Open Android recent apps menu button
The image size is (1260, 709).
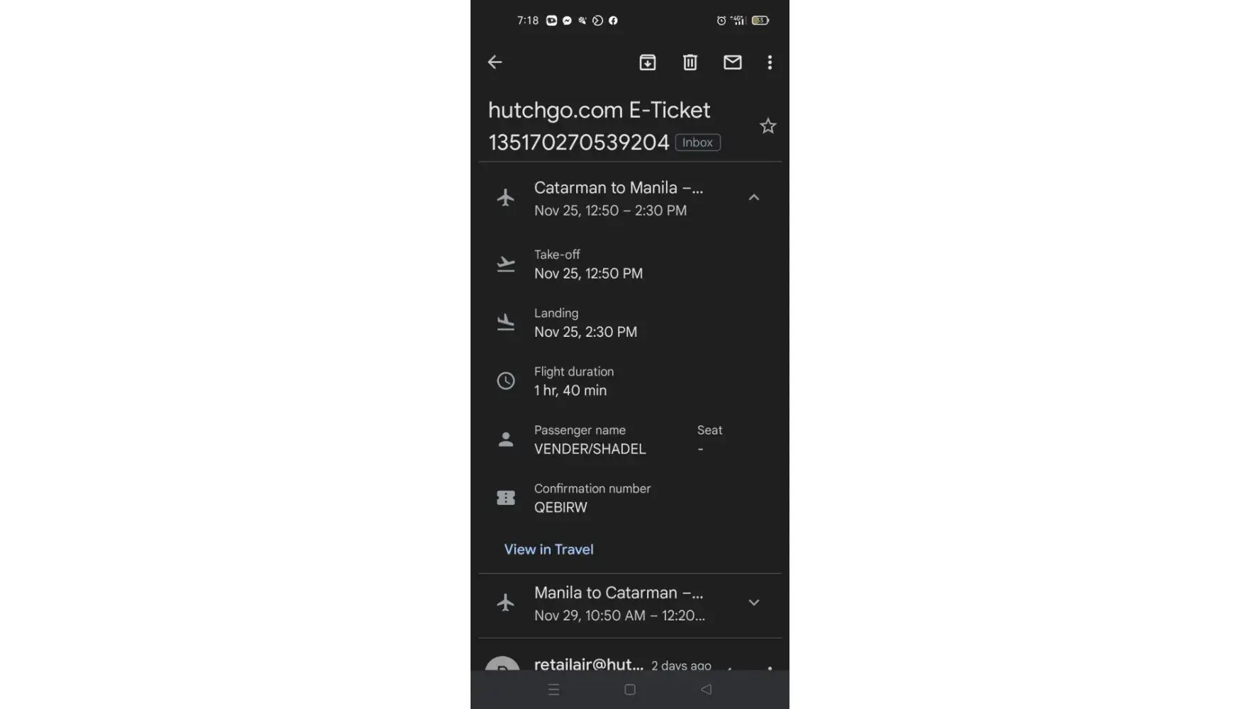tap(554, 689)
